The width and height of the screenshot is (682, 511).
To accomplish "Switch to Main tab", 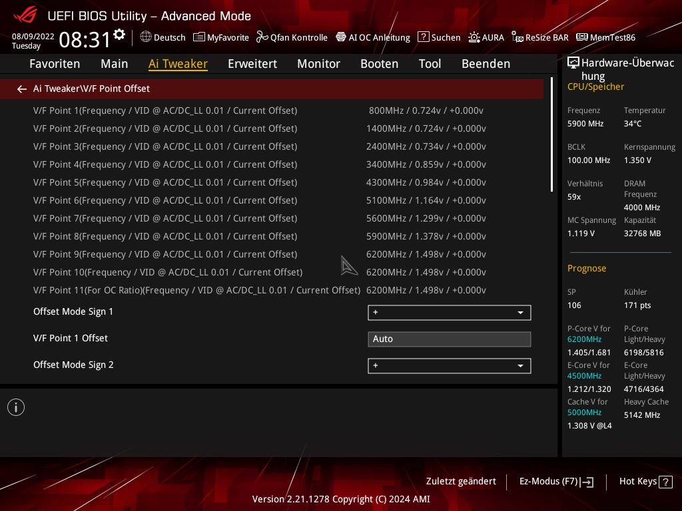I will pos(115,64).
